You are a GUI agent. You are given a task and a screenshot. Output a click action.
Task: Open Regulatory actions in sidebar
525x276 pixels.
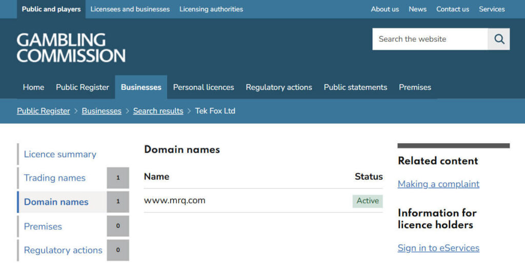click(x=63, y=250)
